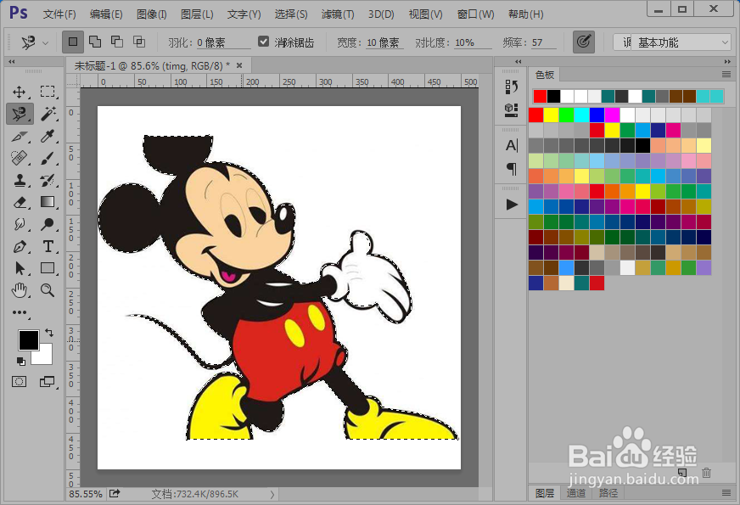Screen dimensions: 740x505
Task: Click the background color white swatch
Action: (x=44, y=356)
